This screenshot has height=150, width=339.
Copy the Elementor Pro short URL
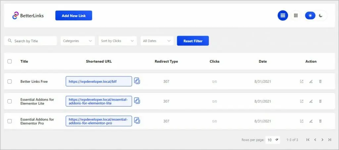click(137, 121)
